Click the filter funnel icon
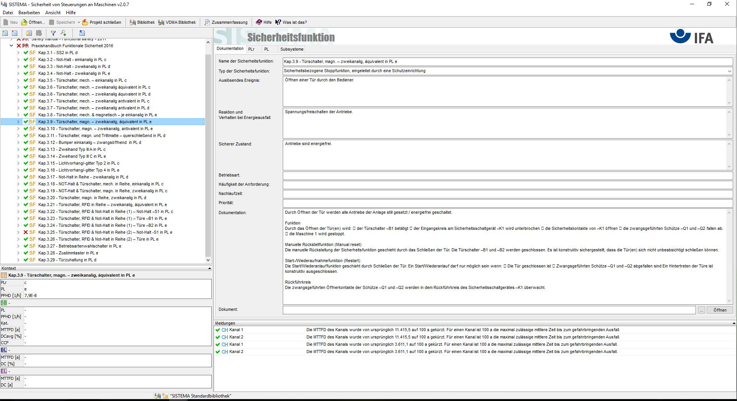This screenshot has width=737, height=401. pyautogui.click(x=53, y=33)
